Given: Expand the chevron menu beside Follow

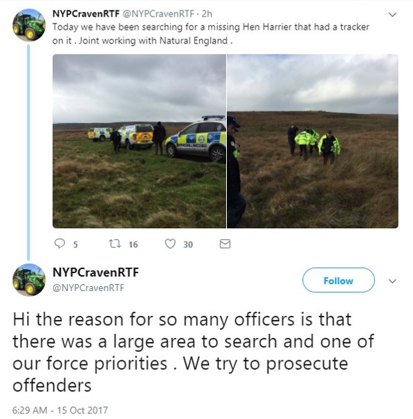Looking at the screenshot, I should (392, 281).
